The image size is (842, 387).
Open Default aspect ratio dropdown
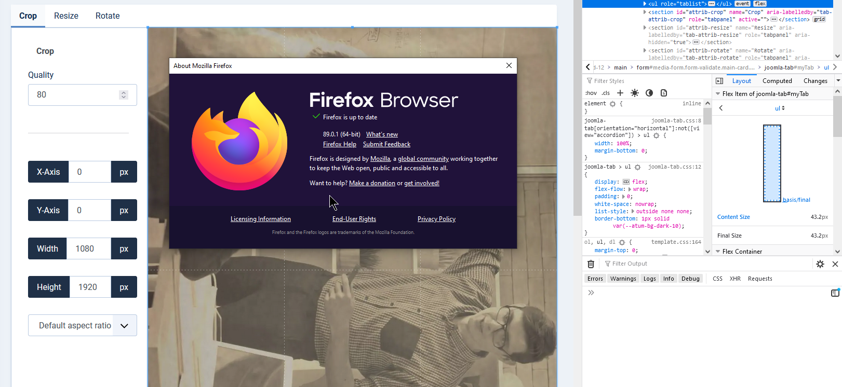click(x=83, y=325)
